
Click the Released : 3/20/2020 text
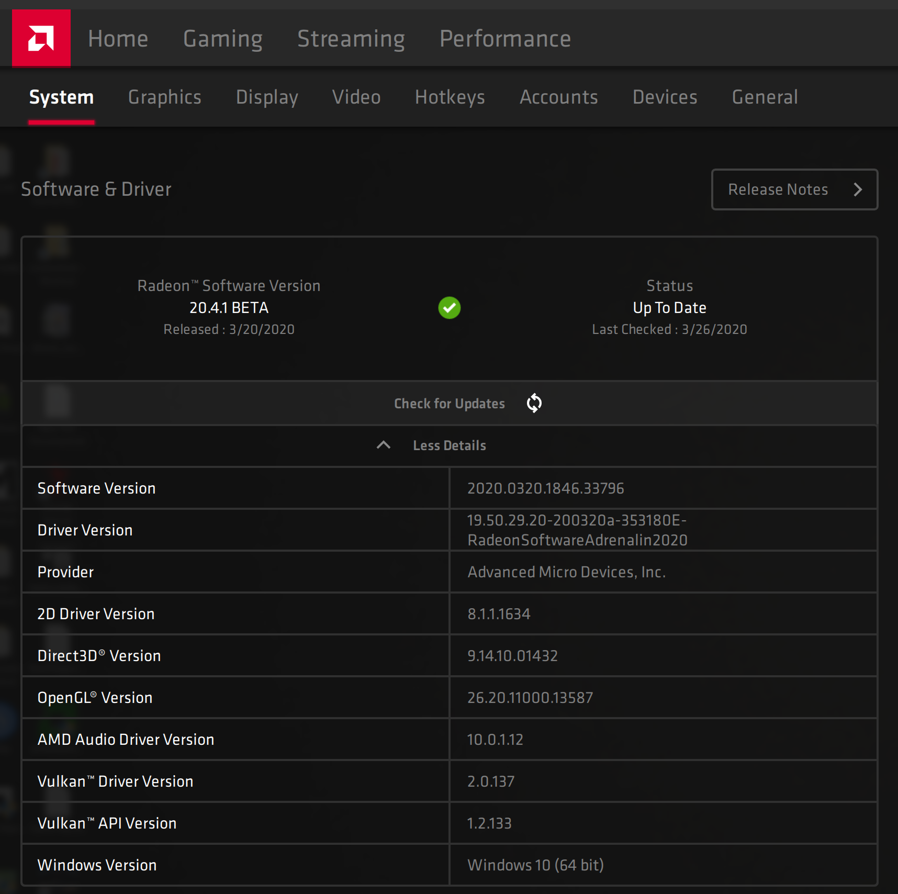[x=229, y=329]
